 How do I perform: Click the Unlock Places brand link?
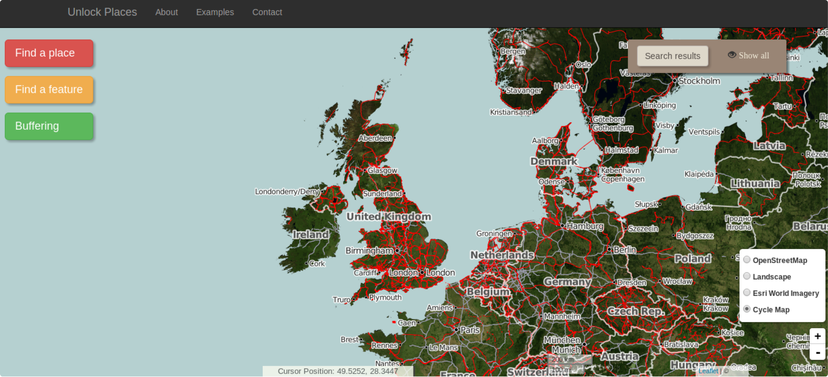point(102,12)
